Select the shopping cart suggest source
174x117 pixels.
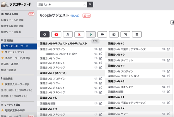125,34
